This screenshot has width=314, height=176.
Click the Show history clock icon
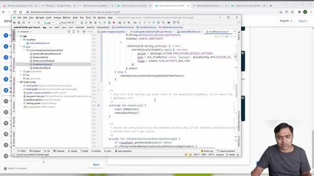(158, 22)
